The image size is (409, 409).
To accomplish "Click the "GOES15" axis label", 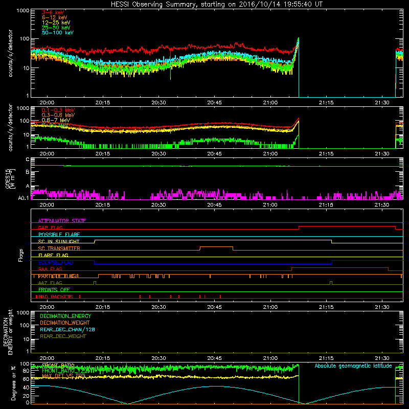I will (8, 178).
